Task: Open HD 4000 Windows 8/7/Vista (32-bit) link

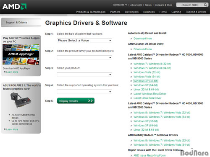Action: coord(162,113)
